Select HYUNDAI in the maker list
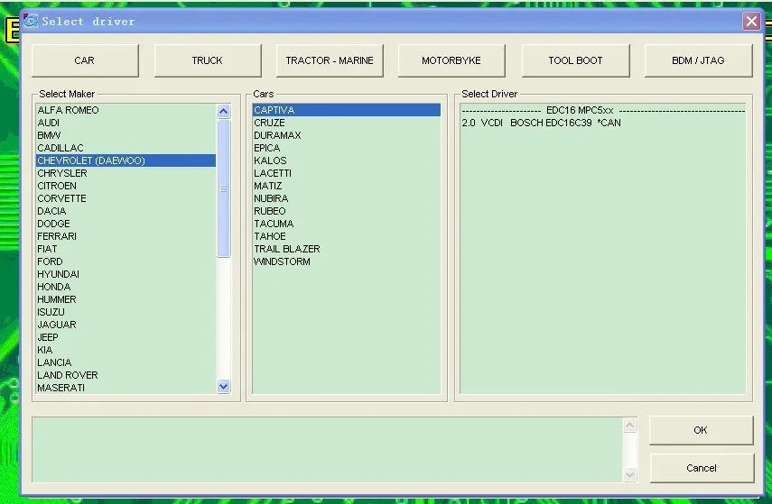The image size is (772, 504). (126, 274)
